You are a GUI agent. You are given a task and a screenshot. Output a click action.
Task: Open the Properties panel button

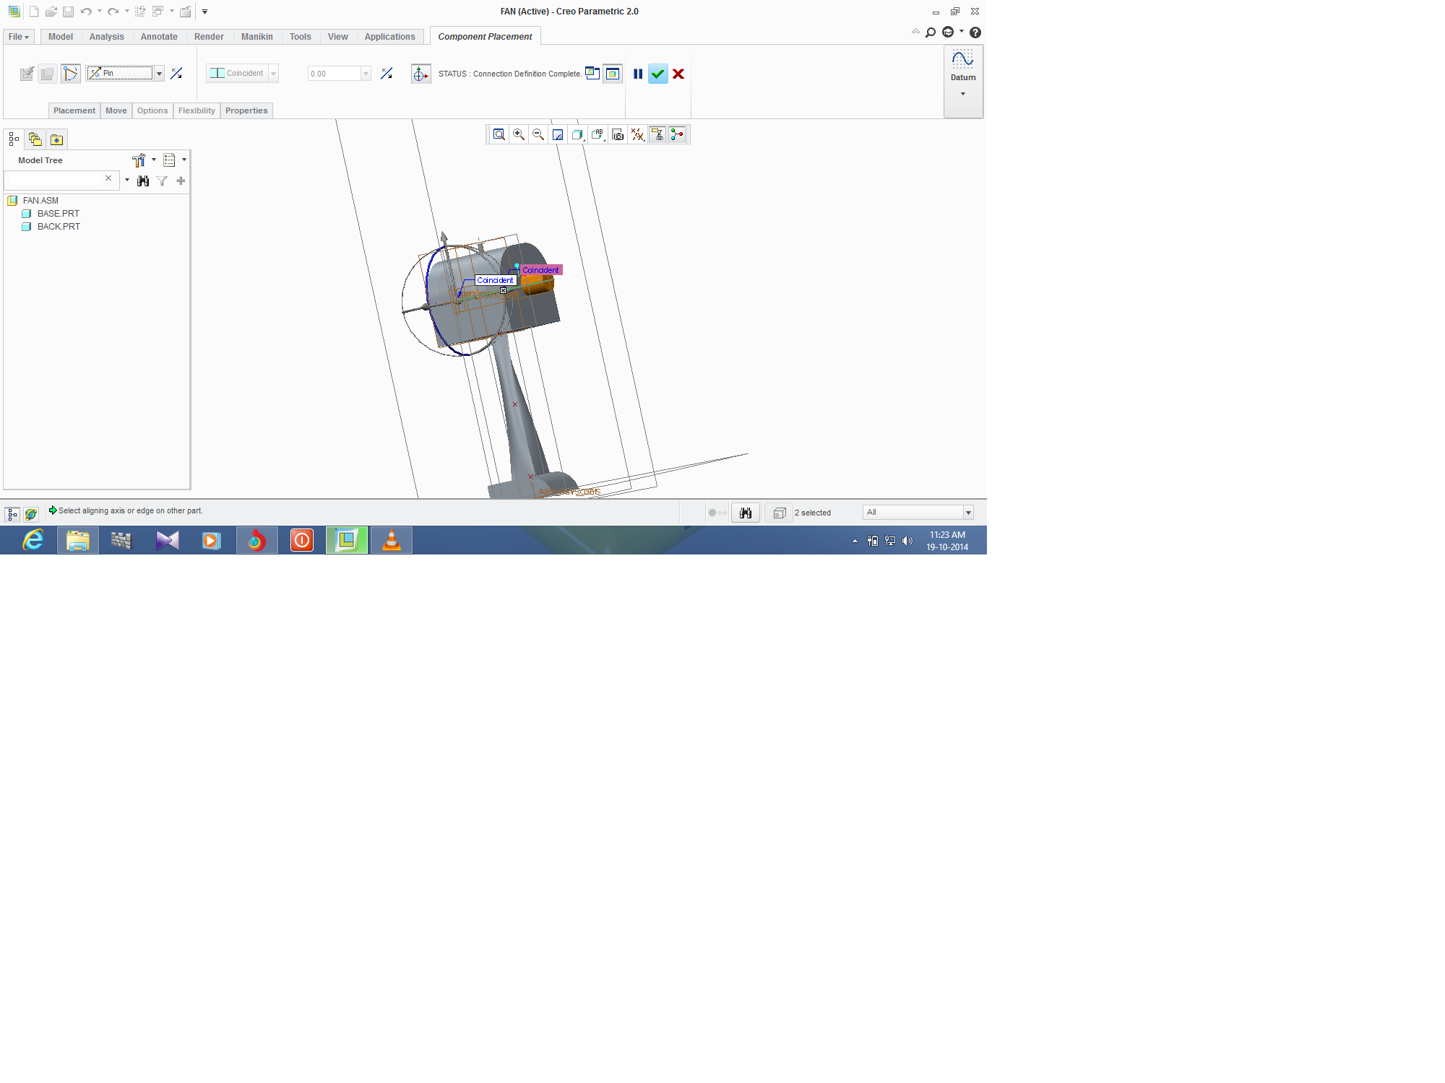(x=246, y=110)
